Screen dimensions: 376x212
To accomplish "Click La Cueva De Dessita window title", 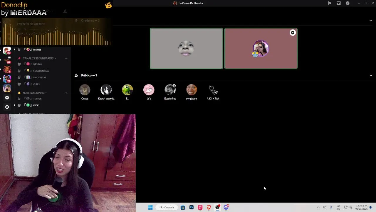I will 191,3.
